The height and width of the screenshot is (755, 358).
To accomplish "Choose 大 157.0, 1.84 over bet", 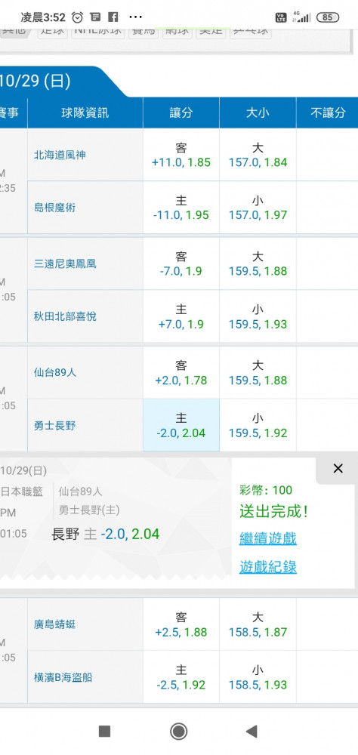I will pyautogui.click(x=258, y=155).
